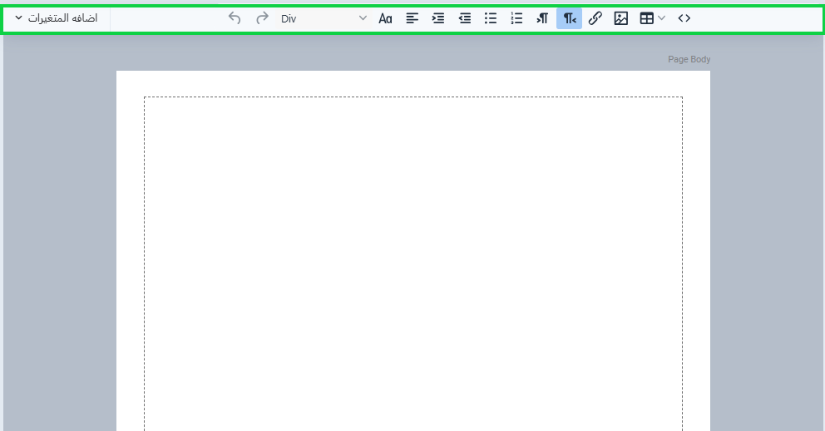This screenshot has height=431, width=825.
Task: Click inside the dashed page editing area
Action: click(412, 250)
